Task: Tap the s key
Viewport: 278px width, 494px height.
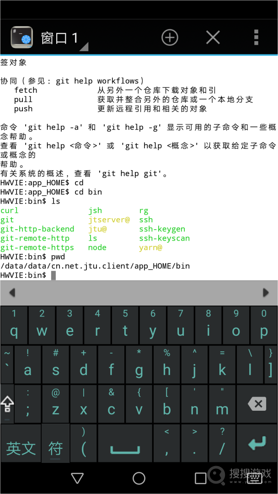Action: click(56, 364)
